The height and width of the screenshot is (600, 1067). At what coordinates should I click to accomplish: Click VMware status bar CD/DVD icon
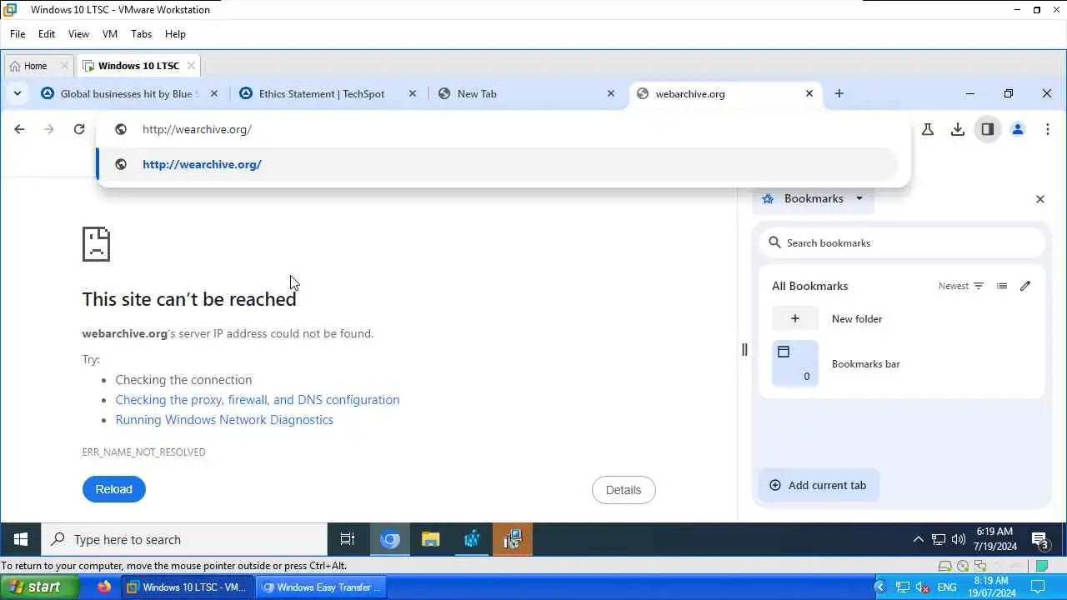click(963, 566)
